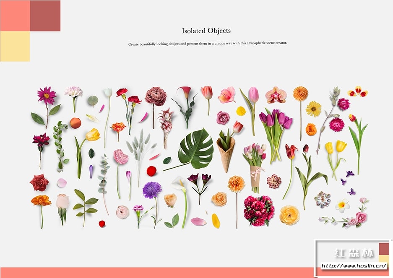The width and height of the screenshot is (393, 278).
Task: Select the white plumeria flower
Action: 342,205
